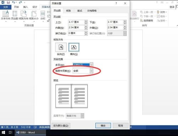Open the Insert (插入) ribbon tab

(x=26, y=7)
